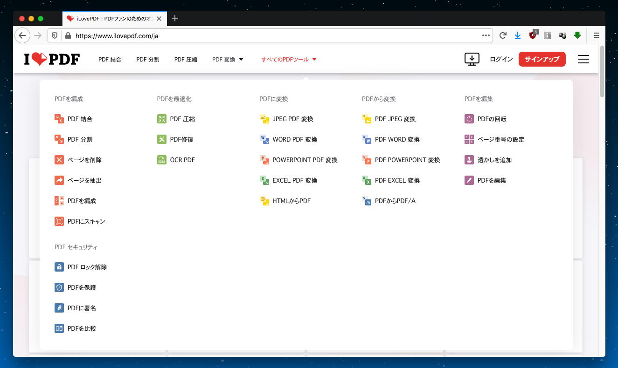The image size is (618, 368).
Task: Open the PDFを比較 link text
Action: tap(82, 328)
